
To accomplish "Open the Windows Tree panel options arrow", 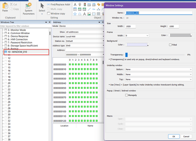I will [x=46, y=22].
